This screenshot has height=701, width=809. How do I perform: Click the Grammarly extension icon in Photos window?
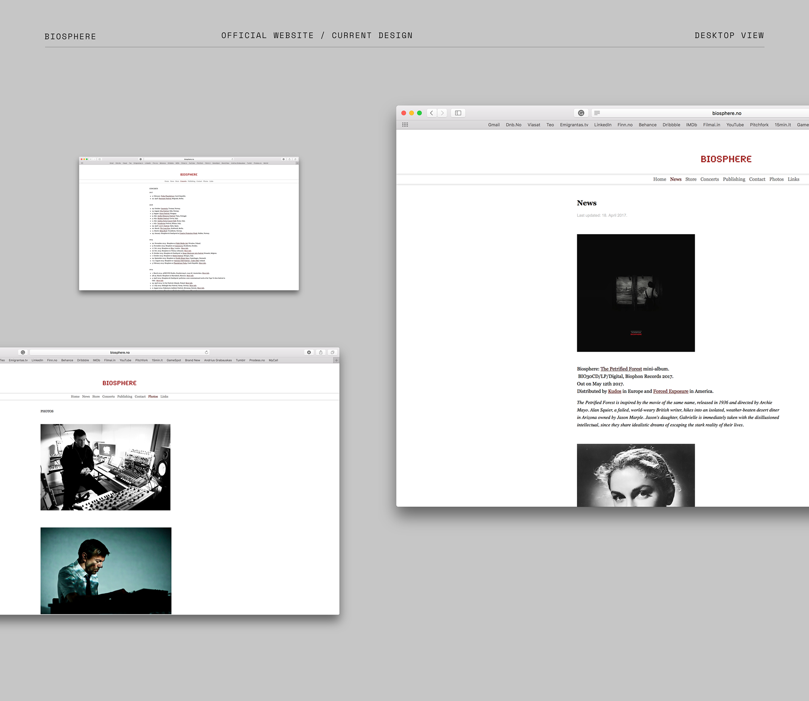pyautogui.click(x=23, y=352)
